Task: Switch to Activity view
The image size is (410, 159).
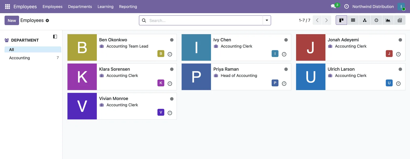Action: coord(376,20)
